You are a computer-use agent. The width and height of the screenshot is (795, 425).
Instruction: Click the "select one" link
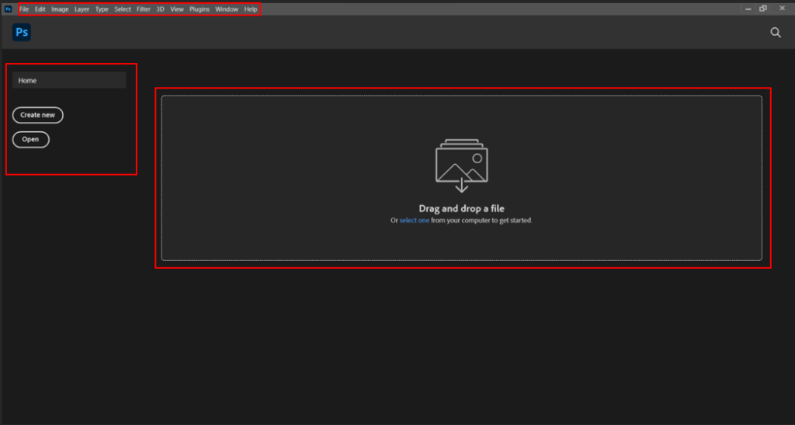coord(414,221)
